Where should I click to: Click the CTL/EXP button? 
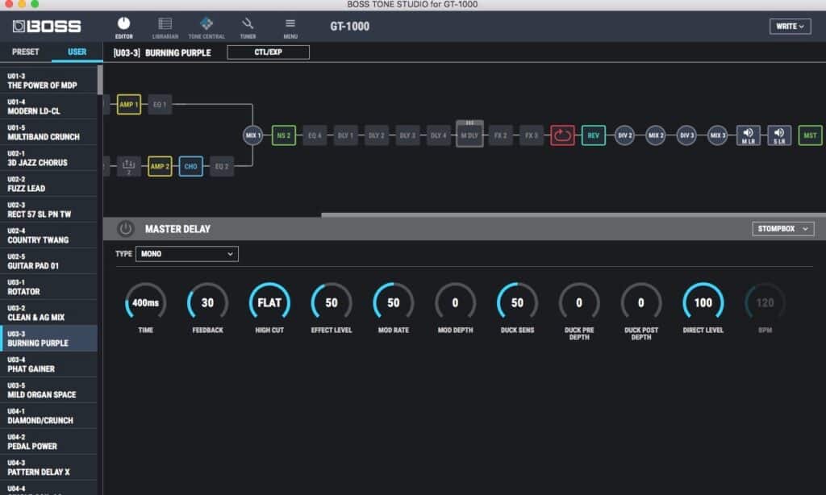click(x=268, y=52)
